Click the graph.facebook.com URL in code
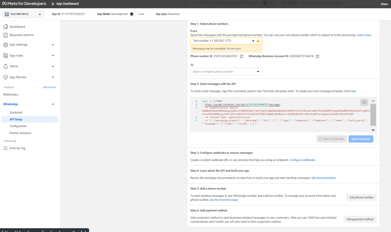The height and width of the screenshot is (232, 391). point(242,104)
